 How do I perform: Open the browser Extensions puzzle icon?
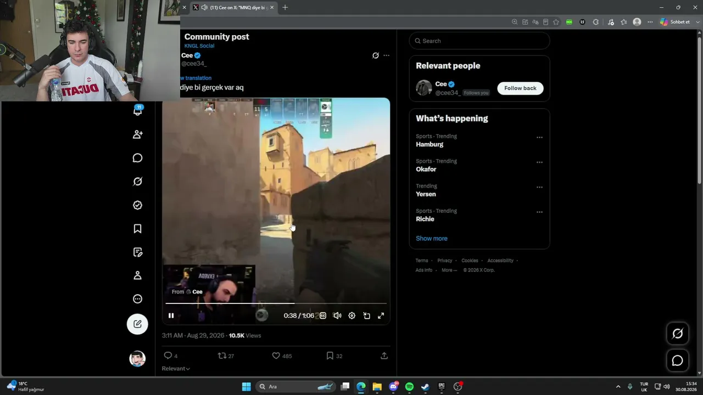pyautogui.click(x=596, y=22)
